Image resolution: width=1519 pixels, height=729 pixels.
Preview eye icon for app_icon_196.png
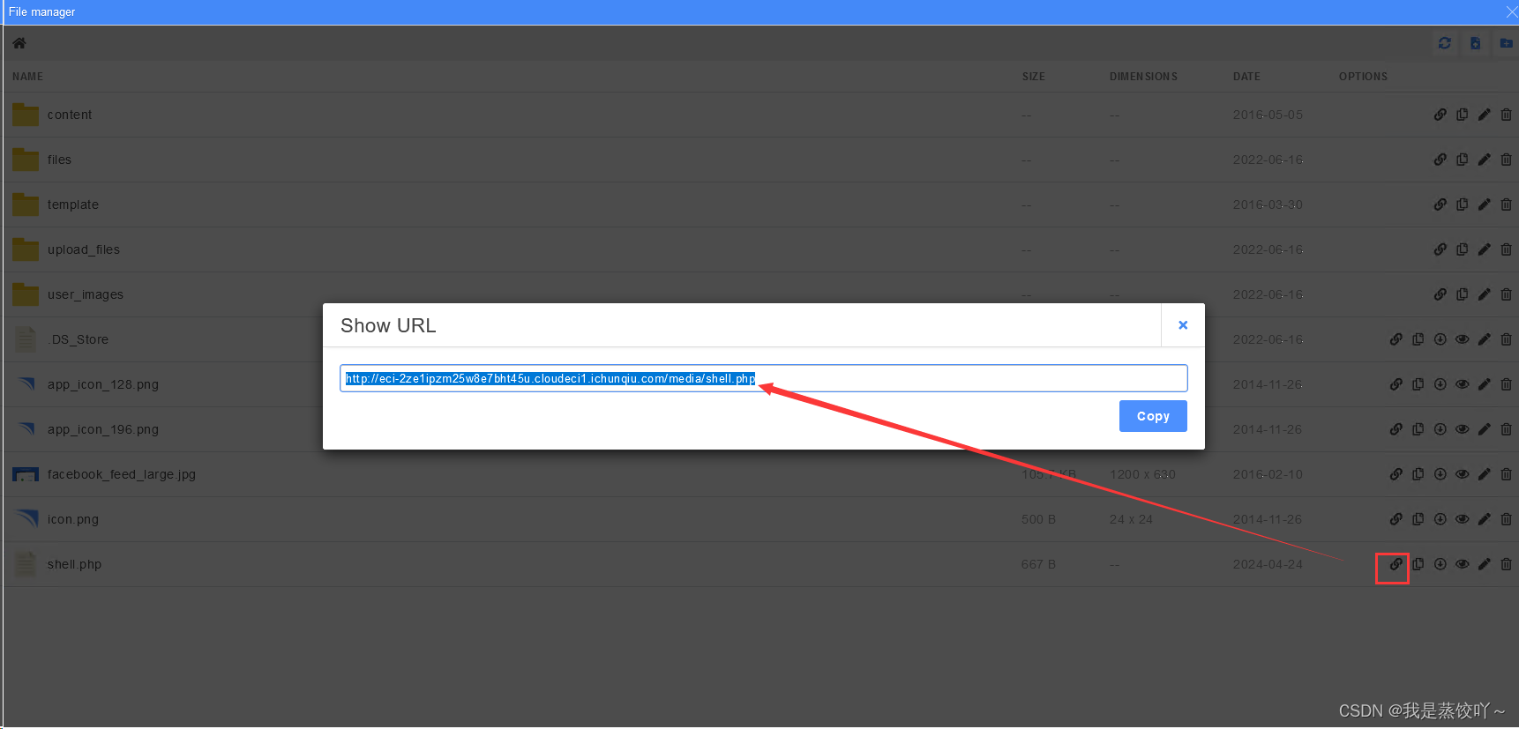[1462, 429]
